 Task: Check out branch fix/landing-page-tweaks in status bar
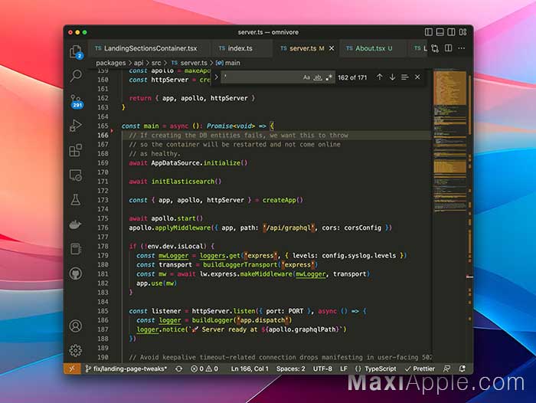pyautogui.click(x=126, y=369)
